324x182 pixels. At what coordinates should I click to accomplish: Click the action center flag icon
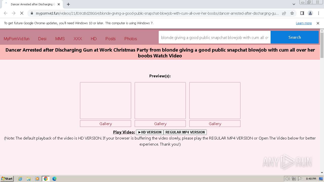(300, 179)
